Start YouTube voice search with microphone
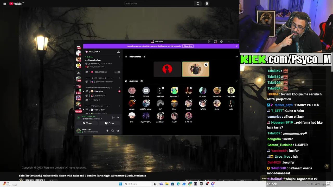Viewport: 333px width, 187px height. [x=207, y=4]
